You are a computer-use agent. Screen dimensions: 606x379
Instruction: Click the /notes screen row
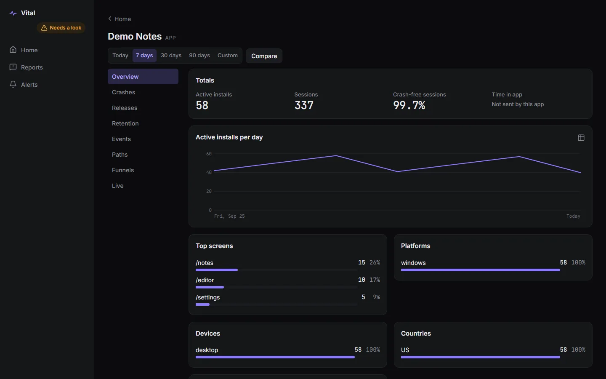pyautogui.click(x=288, y=265)
